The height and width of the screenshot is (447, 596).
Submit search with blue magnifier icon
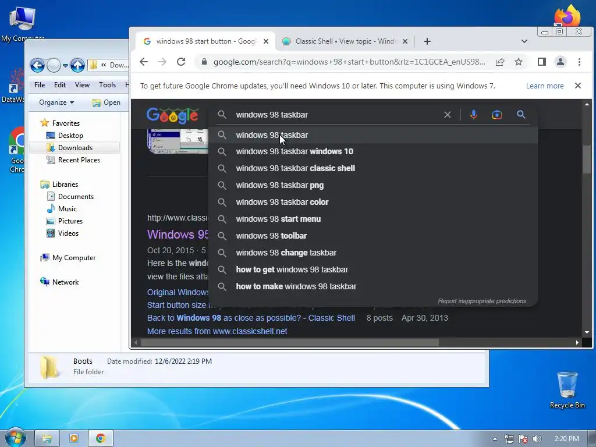coord(521,115)
